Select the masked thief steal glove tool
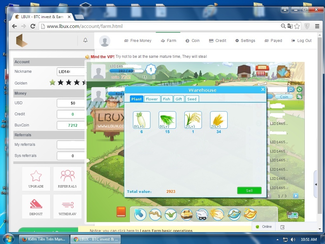Image resolution: width=325 pixels, height=244 pixels. (x=202, y=214)
